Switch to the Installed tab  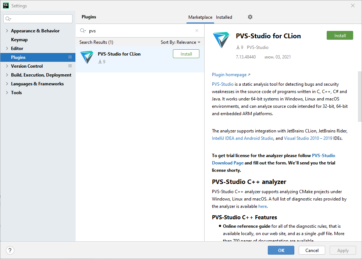coord(224,17)
